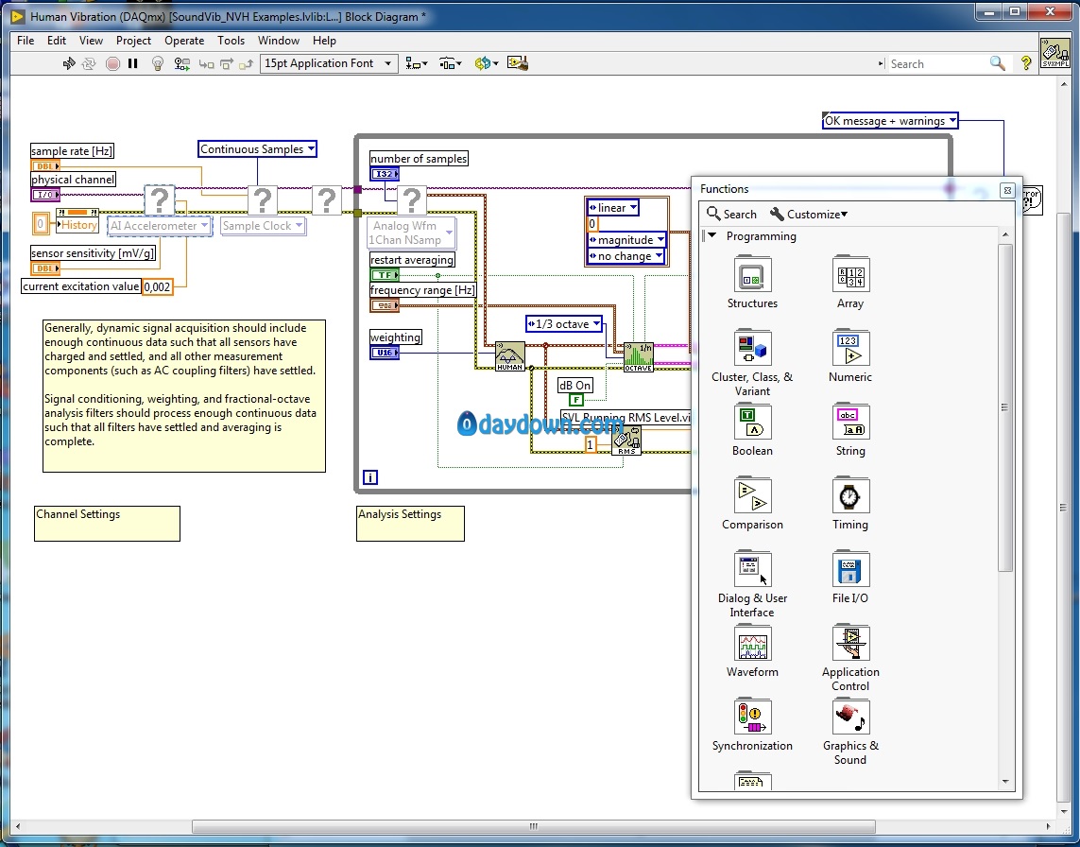Open the View menu
1080x847 pixels.
click(x=91, y=41)
